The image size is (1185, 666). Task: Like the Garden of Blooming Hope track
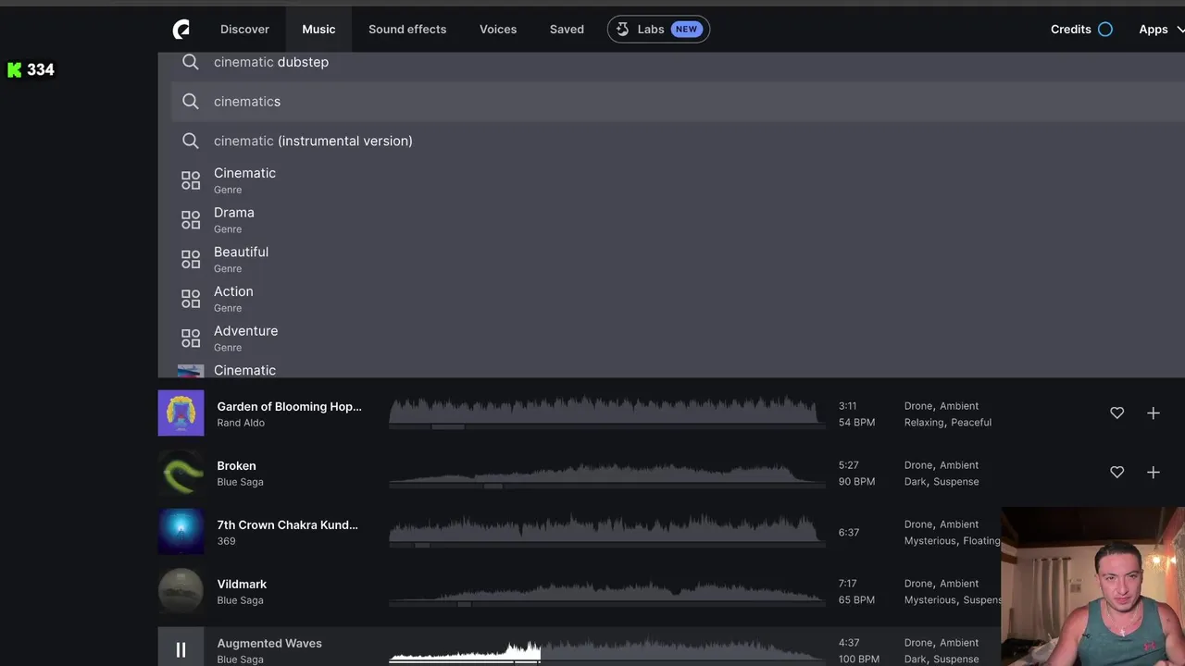pos(1116,413)
